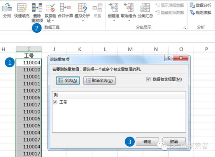
Task: Toggle the 数据包含标题 checkbox
Action: point(148,79)
